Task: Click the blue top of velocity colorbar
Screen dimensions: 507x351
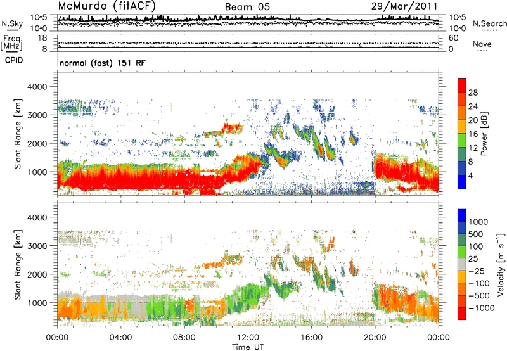Action: point(462,215)
